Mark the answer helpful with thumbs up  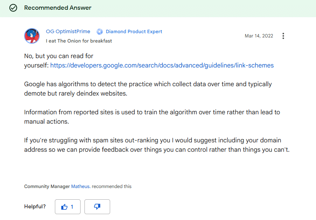point(68,207)
